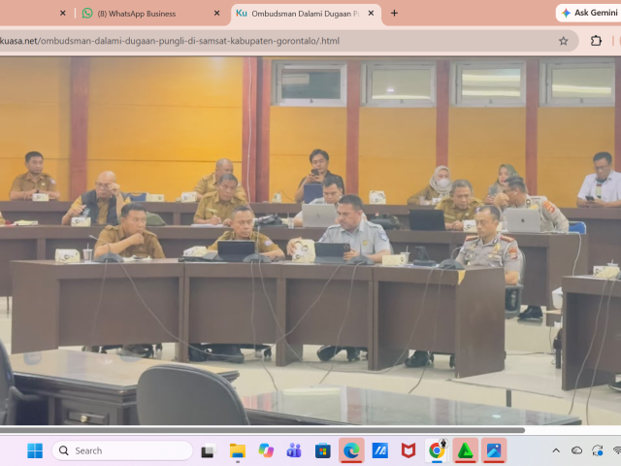Open the Copilot app icon
This screenshot has width=621, height=466.
tap(266, 450)
